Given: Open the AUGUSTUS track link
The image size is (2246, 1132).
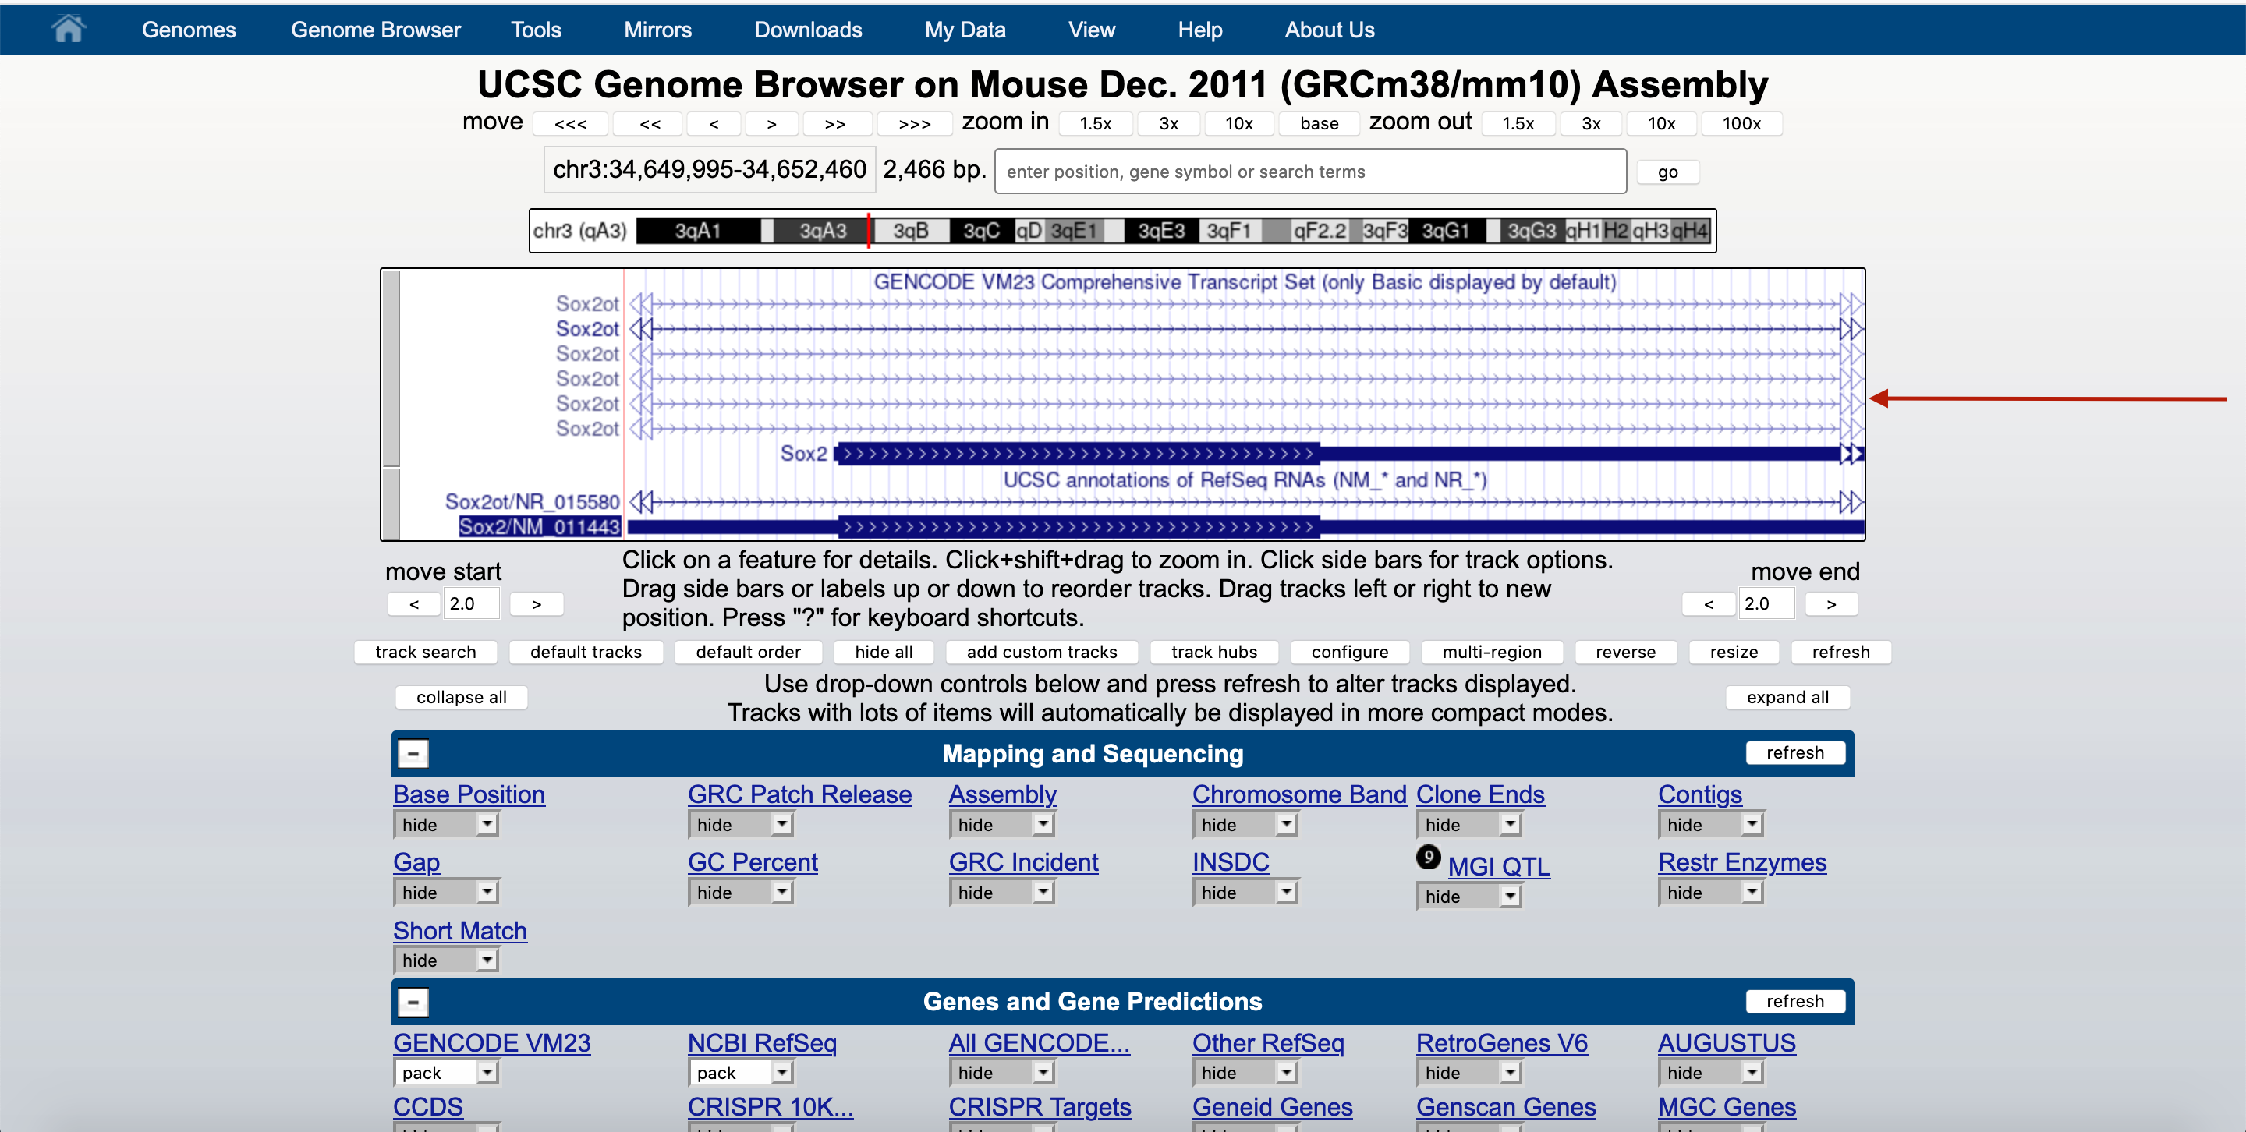Looking at the screenshot, I should click(1726, 1043).
